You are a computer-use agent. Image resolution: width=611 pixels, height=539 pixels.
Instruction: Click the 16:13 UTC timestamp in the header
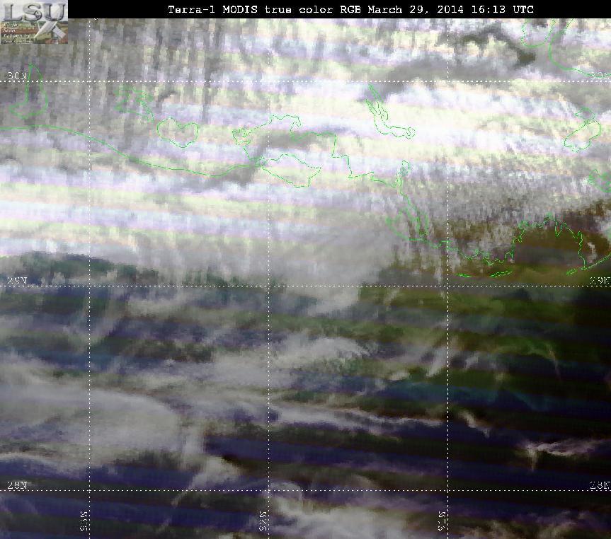point(502,9)
